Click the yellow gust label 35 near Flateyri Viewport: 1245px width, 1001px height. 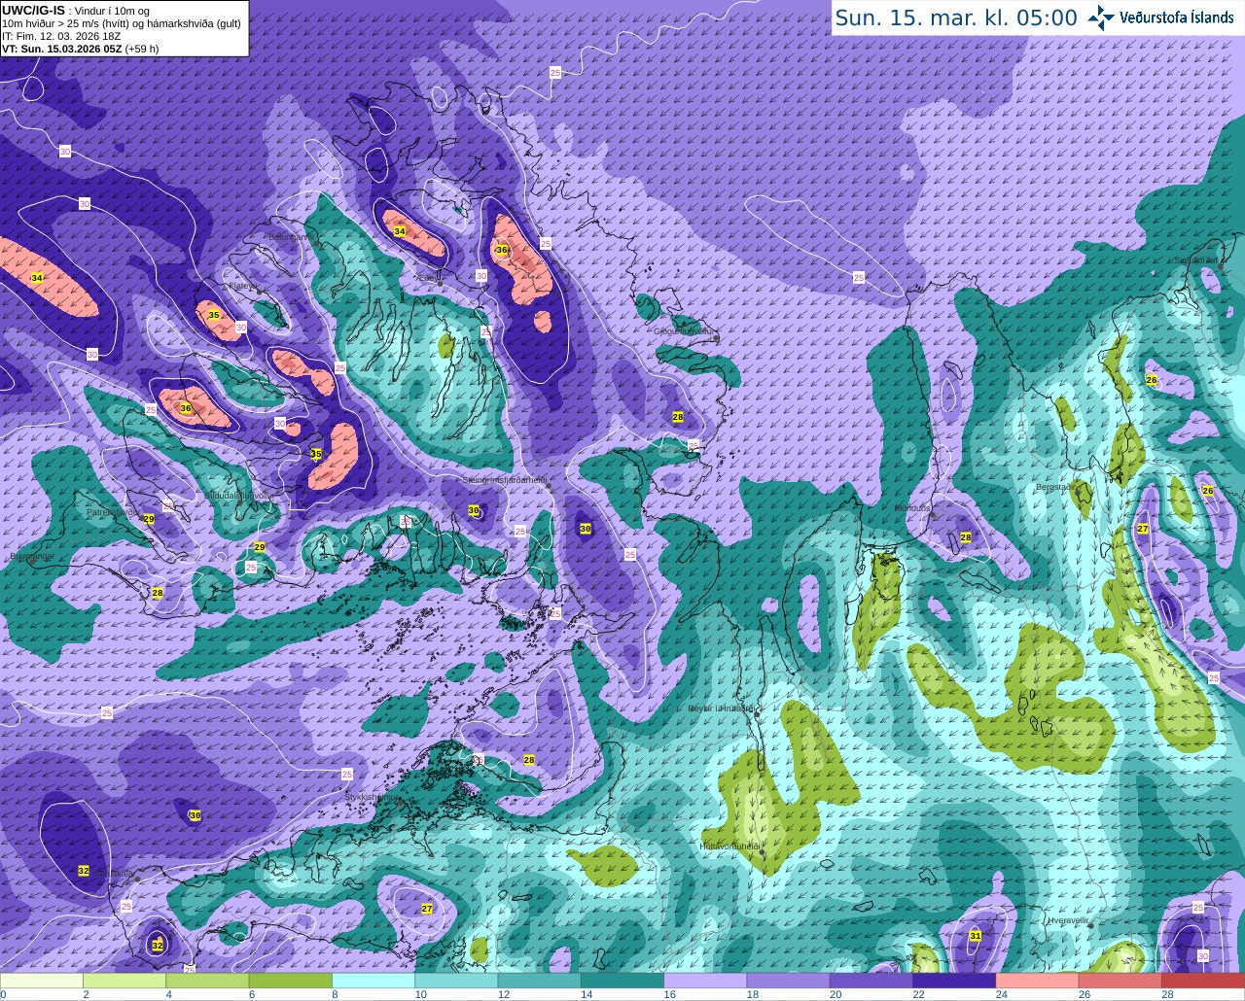coord(214,315)
